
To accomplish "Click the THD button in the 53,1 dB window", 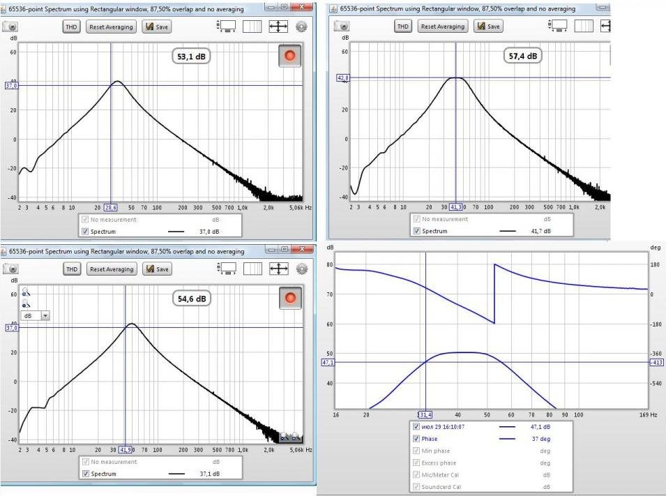I will click(71, 27).
